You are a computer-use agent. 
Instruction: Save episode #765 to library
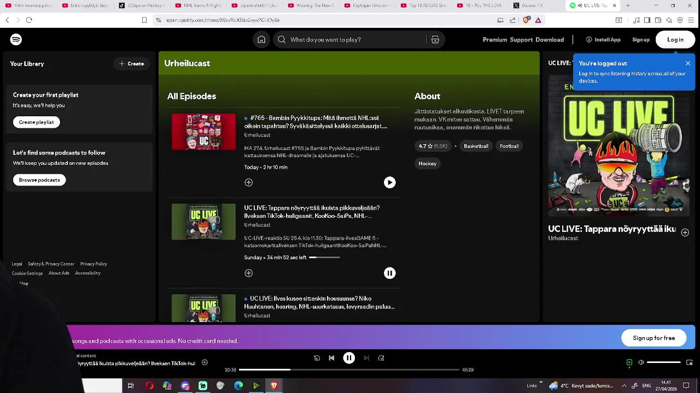point(249,182)
